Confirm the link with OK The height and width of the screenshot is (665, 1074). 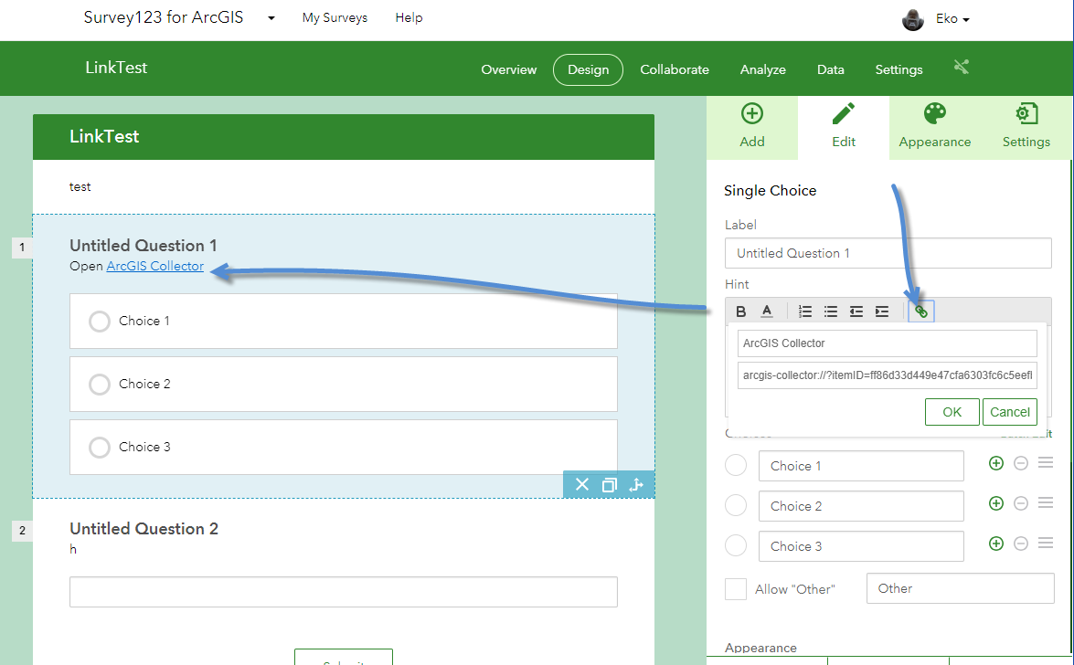(952, 412)
